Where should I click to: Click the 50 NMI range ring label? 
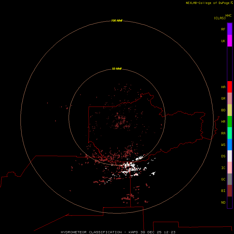[117, 69]
